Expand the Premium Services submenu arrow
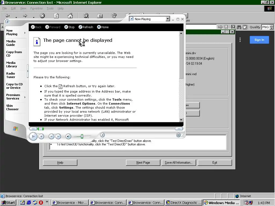The width and height of the screenshot is (275, 206). click(25, 97)
